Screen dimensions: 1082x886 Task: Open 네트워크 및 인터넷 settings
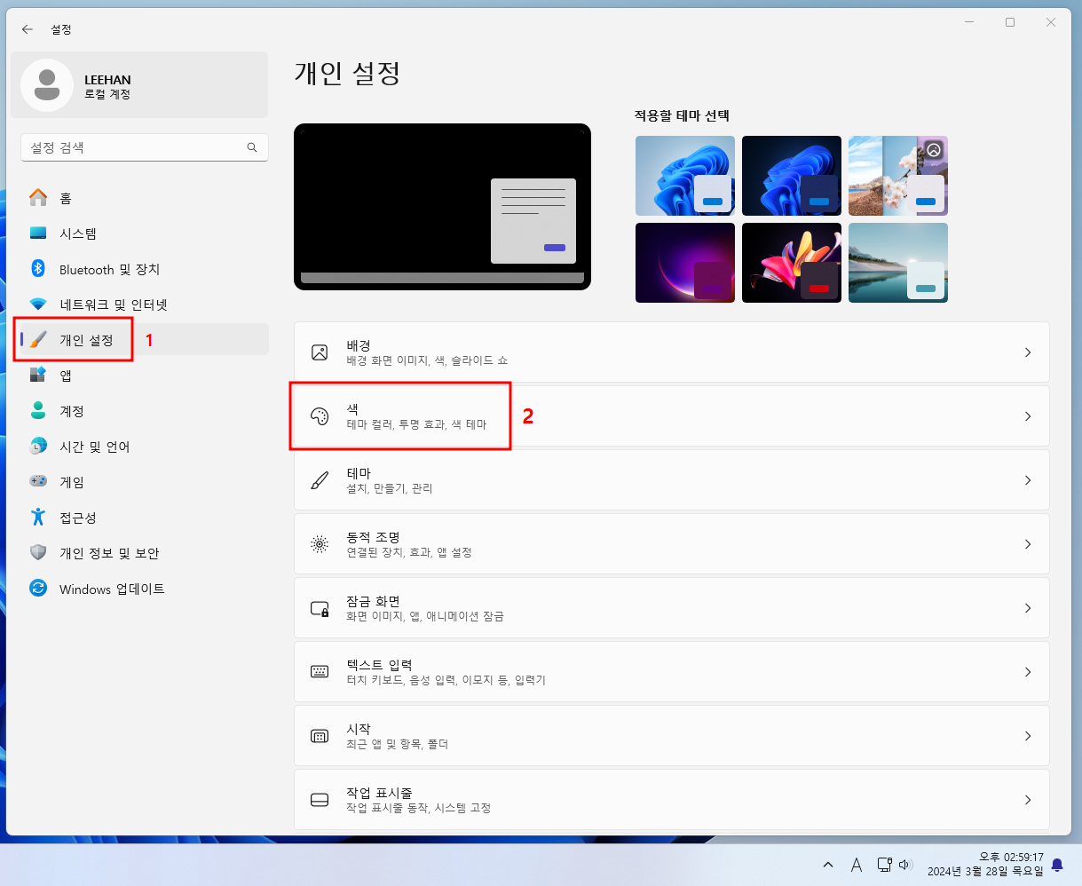pyautogui.click(x=39, y=305)
